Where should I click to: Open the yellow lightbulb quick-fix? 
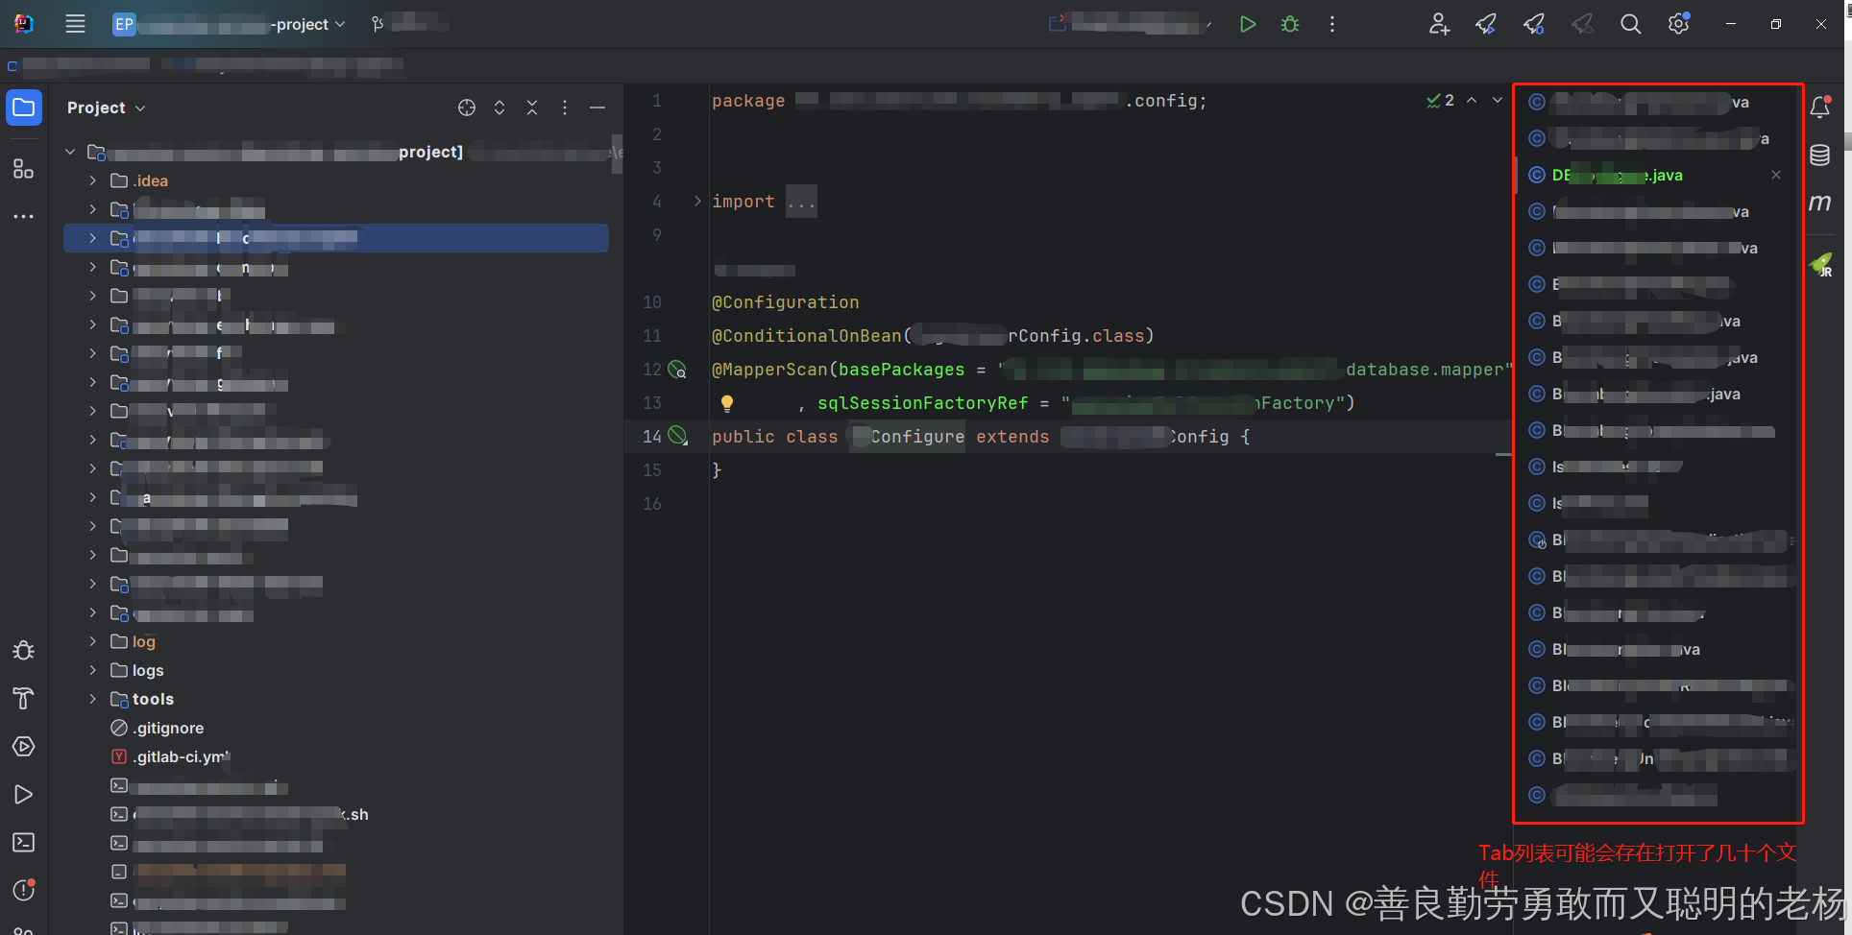click(x=727, y=403)
